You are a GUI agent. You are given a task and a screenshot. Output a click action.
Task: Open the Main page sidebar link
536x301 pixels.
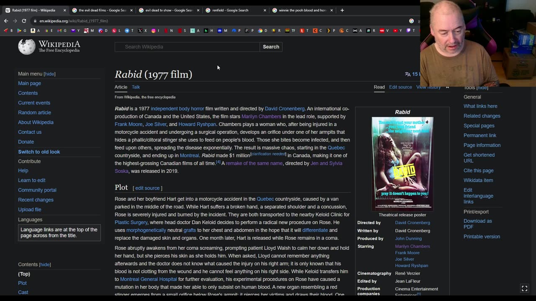click(x=29, y=83)
